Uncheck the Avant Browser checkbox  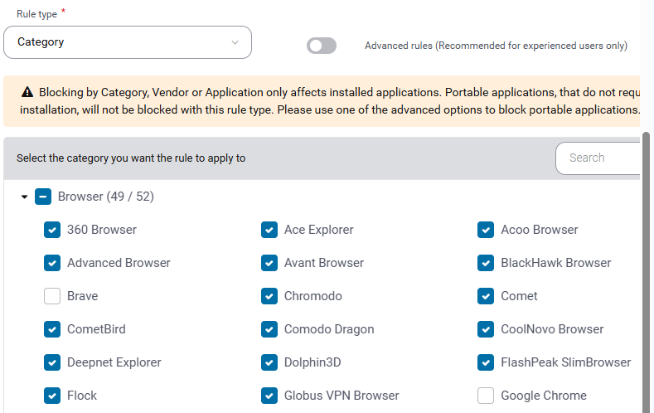(269, 263)
